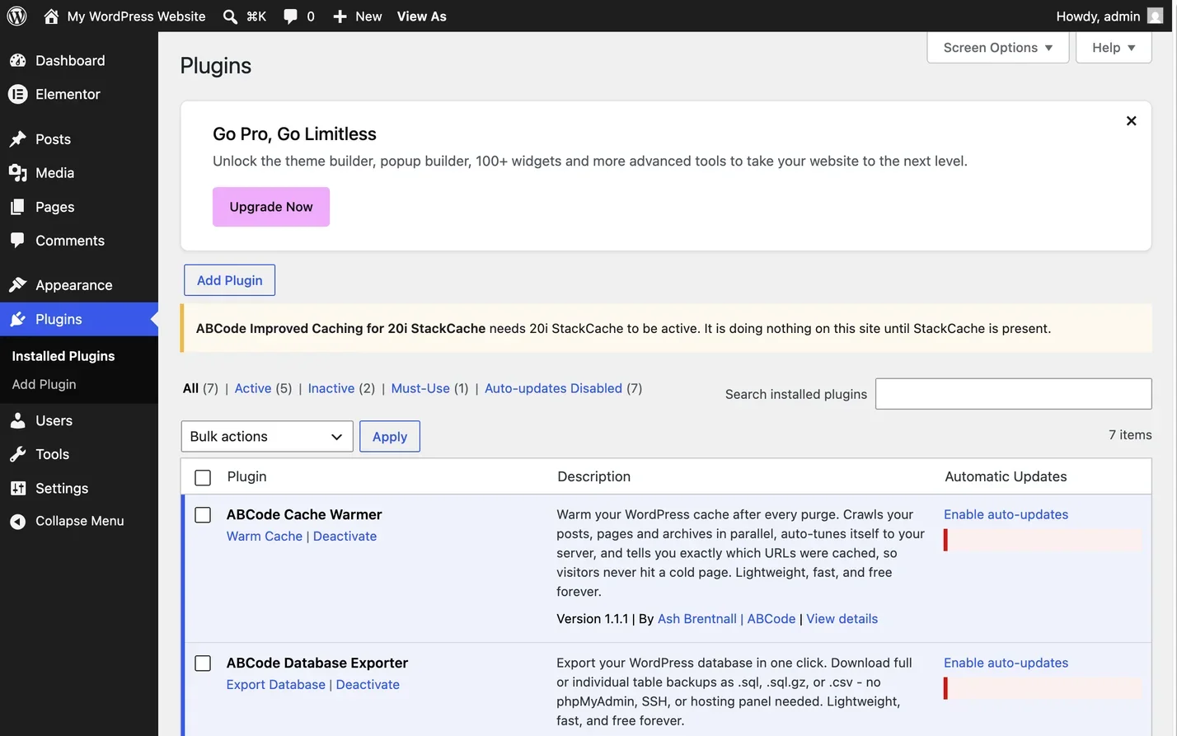Click the Elementor icon in sidebar
This screenshot has height=736, width=1177.
[x=17, y=94]
